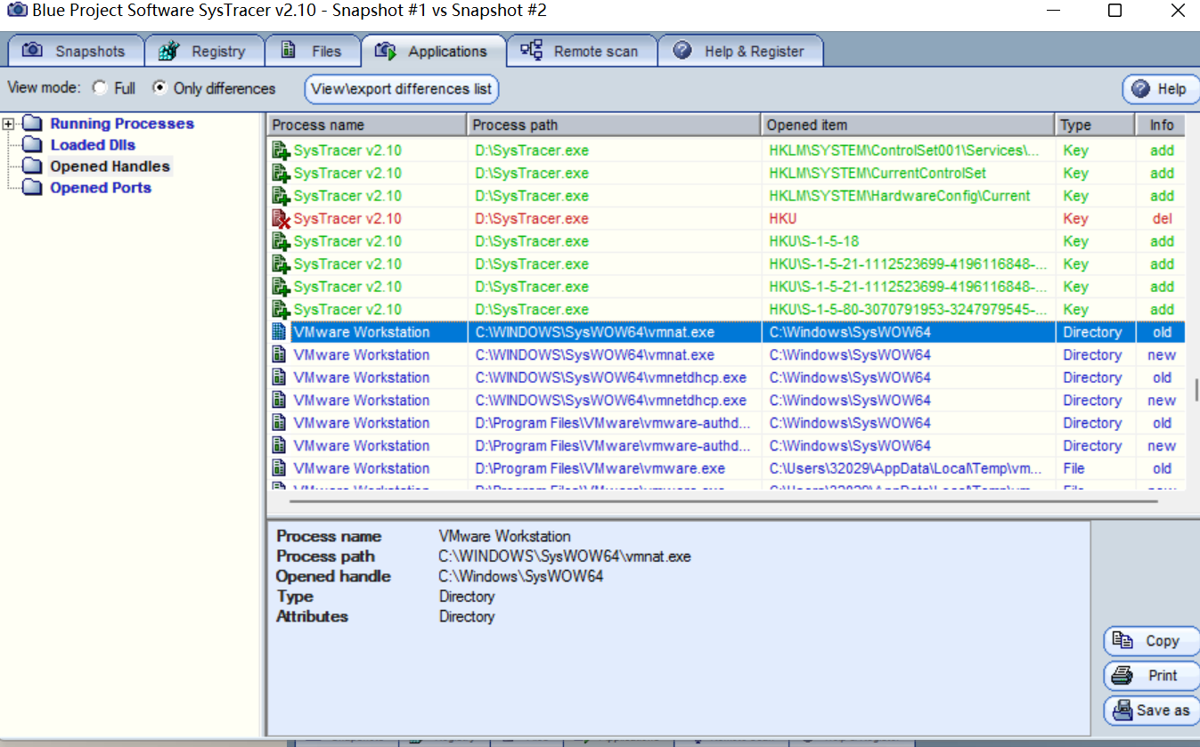This screenshot has height=747, width=1200.
Task: Click the red deleted icon on HKU row
Action: (281, 218)
